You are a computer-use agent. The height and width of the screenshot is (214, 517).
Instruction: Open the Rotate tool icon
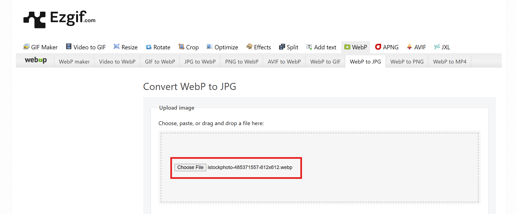149,47
